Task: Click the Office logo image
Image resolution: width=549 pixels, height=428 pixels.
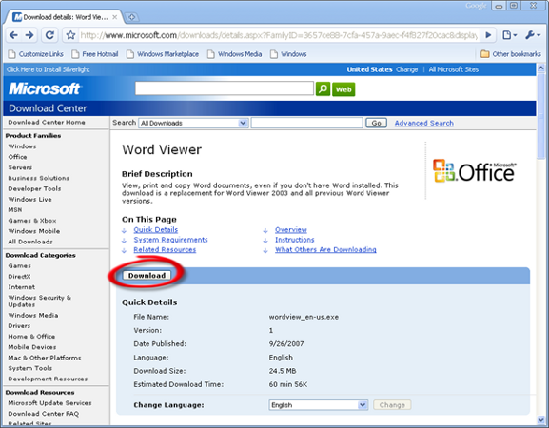Action: 475,171
